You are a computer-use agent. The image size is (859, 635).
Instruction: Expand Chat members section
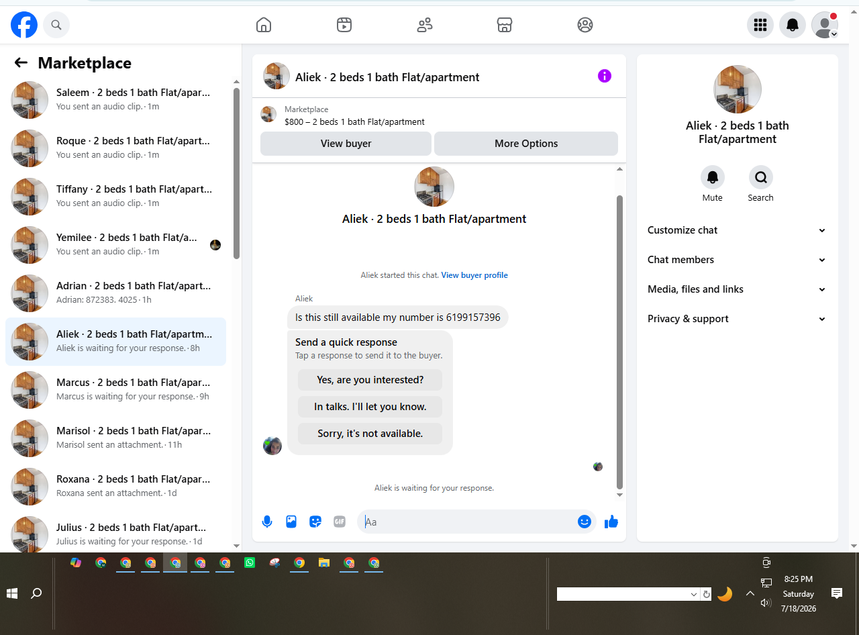(x=738, y=260)
